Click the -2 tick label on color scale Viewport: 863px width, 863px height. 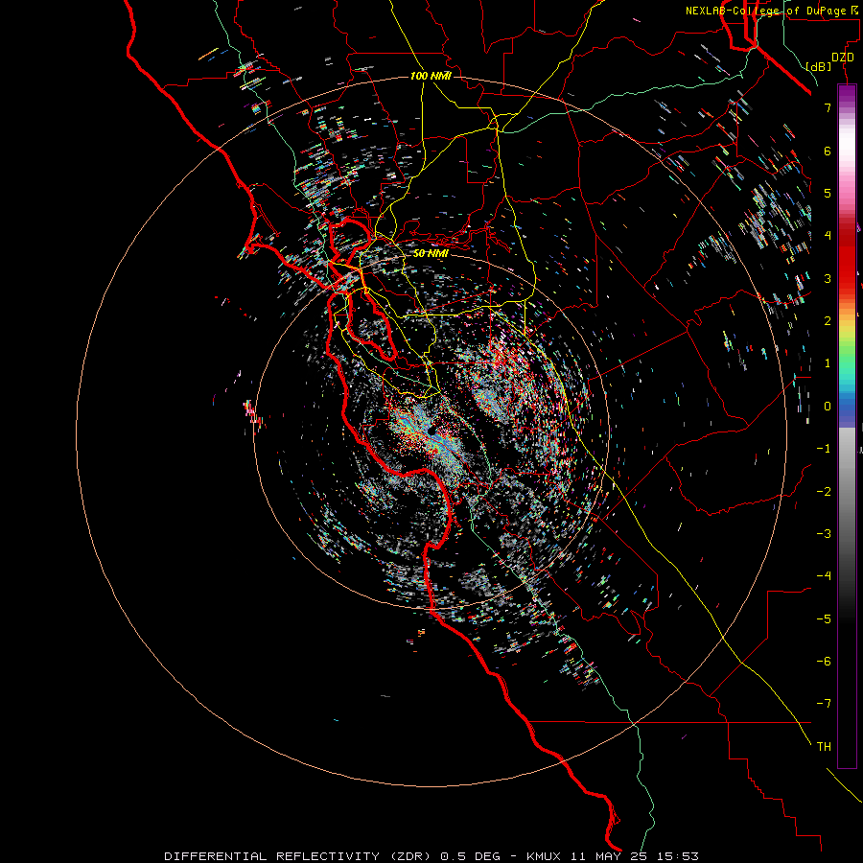(824, 491)
